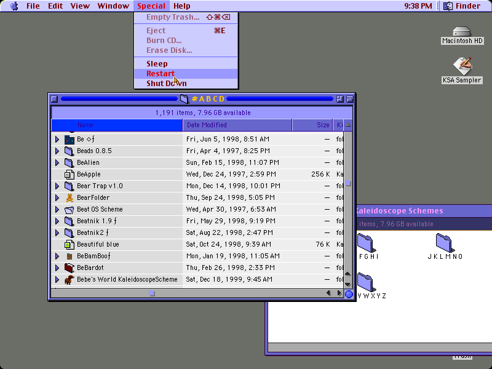Select the Beat OS Scheme folder icon

pos(69,209)
